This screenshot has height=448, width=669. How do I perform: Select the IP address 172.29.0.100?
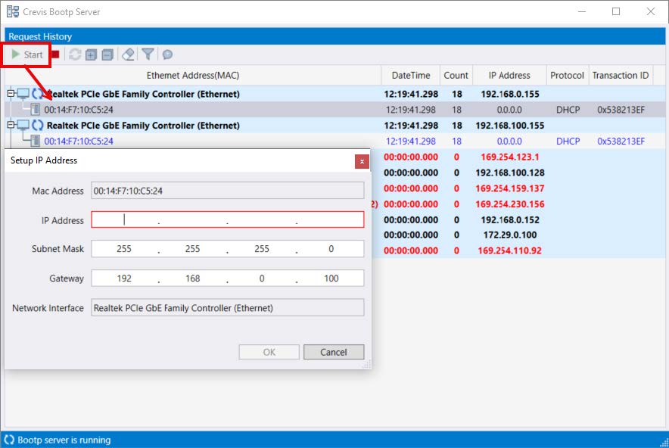pos(510,235)
